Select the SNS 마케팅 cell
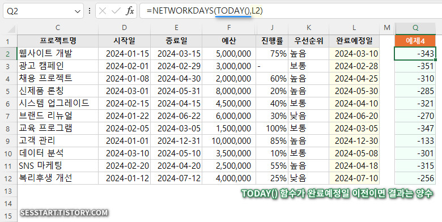Image resolution: width=442 pixels, height=222 pixels. tap(58, 166)
